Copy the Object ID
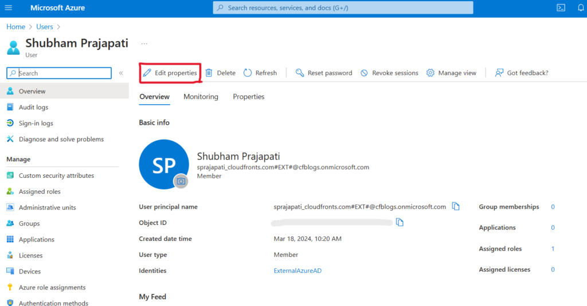 click(x=400, y=222)
